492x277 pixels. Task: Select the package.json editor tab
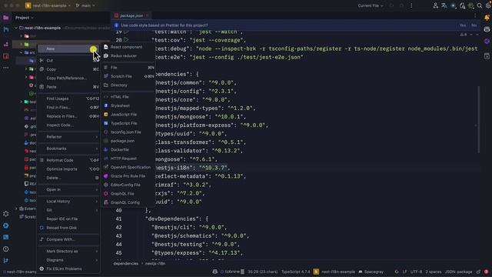tap(131, 15)
